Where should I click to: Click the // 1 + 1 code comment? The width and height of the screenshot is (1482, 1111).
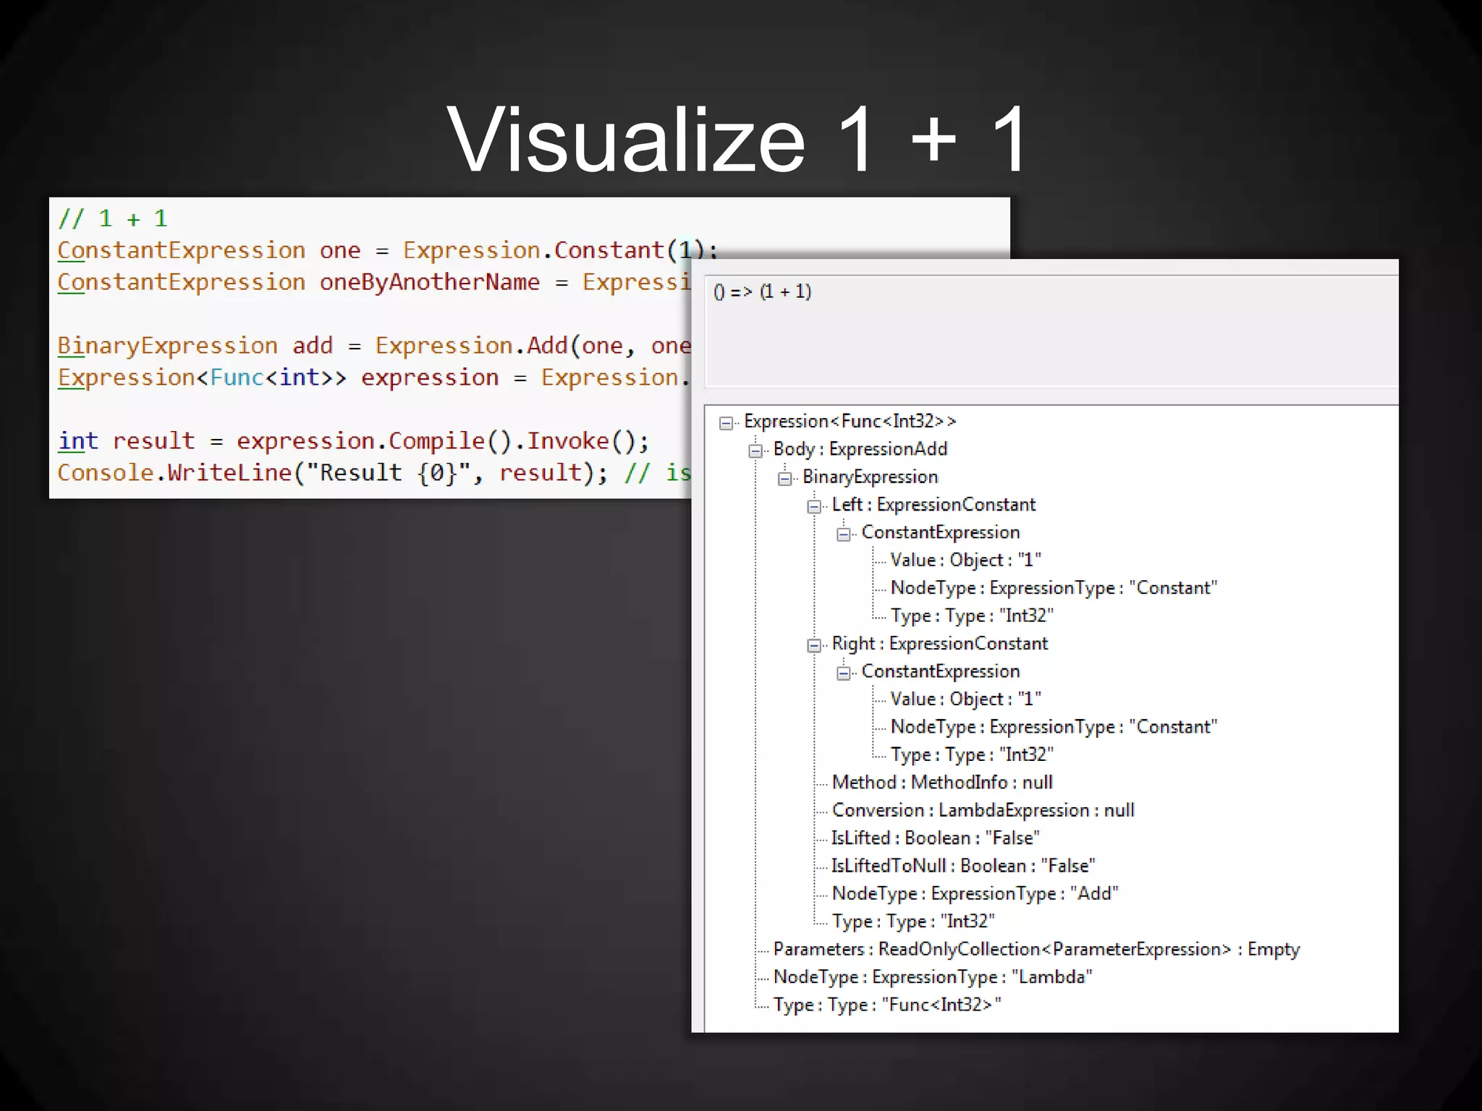[113, 218]
